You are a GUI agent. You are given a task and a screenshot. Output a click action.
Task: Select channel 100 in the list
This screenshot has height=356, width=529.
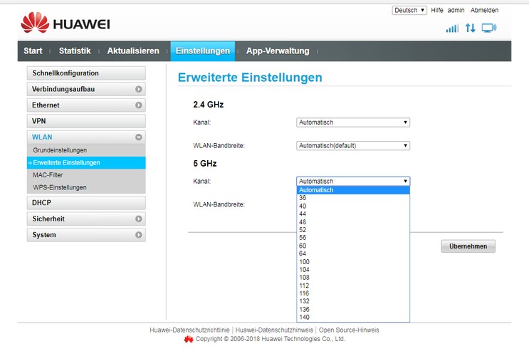(x=353, y=262)
